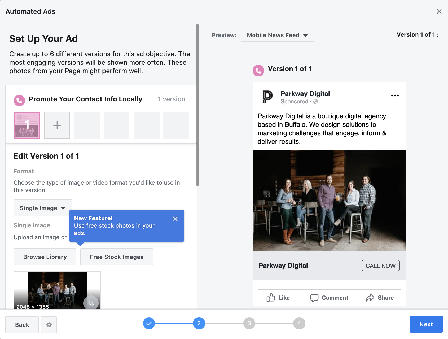Click the Parkway Digital headline below the ad image
448x339 pixels.
point(283,266)
